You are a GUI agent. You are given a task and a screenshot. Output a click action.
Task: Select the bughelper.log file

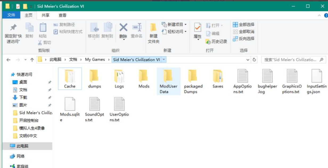tap(267, 81)
